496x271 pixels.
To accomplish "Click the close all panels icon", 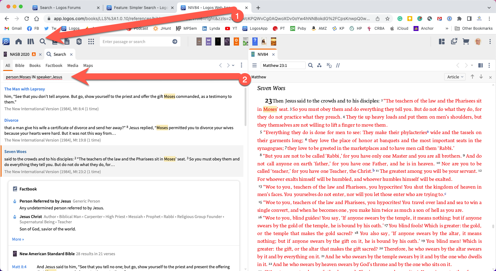I will tap(454, 41).
